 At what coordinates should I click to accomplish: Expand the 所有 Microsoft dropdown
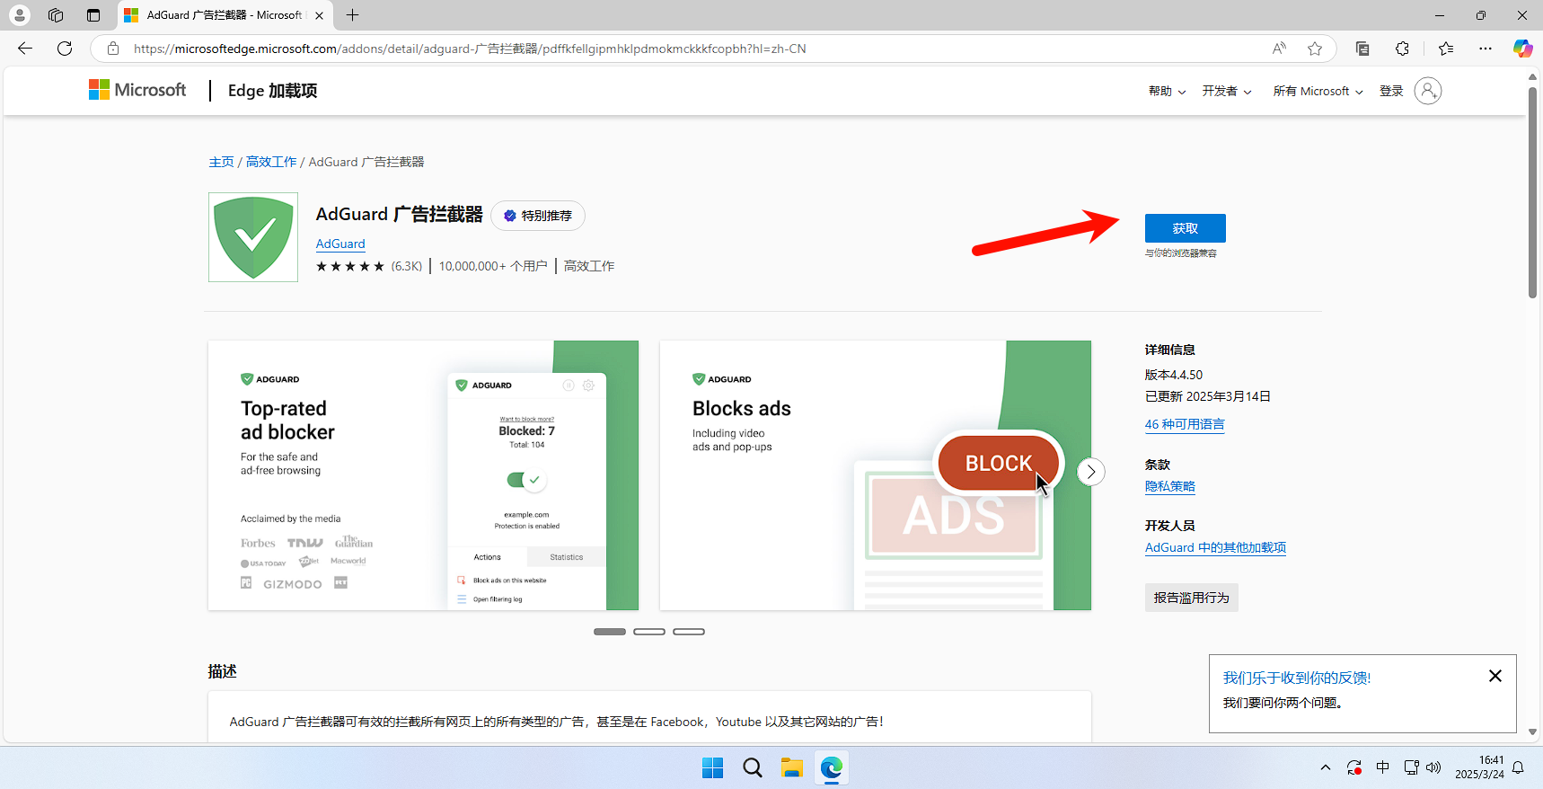1318,91
